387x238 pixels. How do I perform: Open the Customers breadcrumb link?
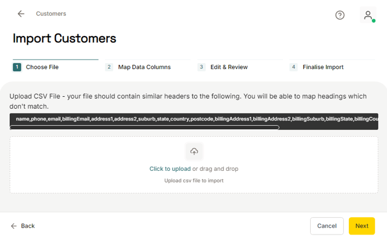pos(51,13)
